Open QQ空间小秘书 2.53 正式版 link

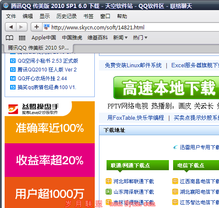(48, 61)
